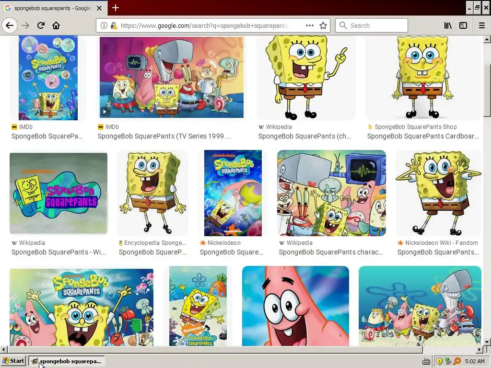Toggle the sidebars view icon
Image resolution: width=491 pixels, height=368 pixels.
tap(463, 25)
